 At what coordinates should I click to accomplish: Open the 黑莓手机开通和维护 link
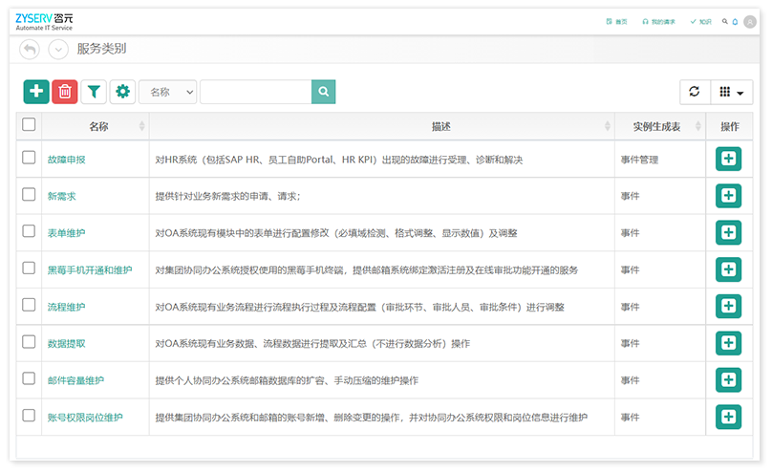click(90, 270)
